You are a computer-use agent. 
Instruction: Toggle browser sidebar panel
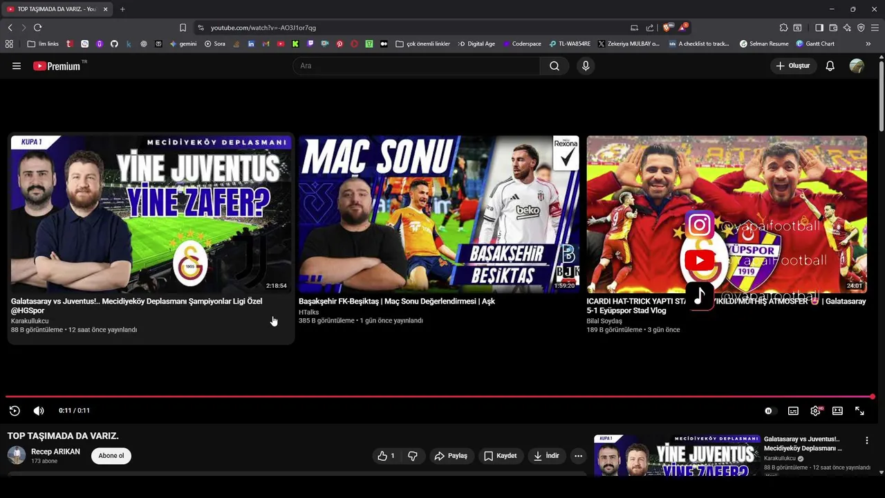point(819,28)
